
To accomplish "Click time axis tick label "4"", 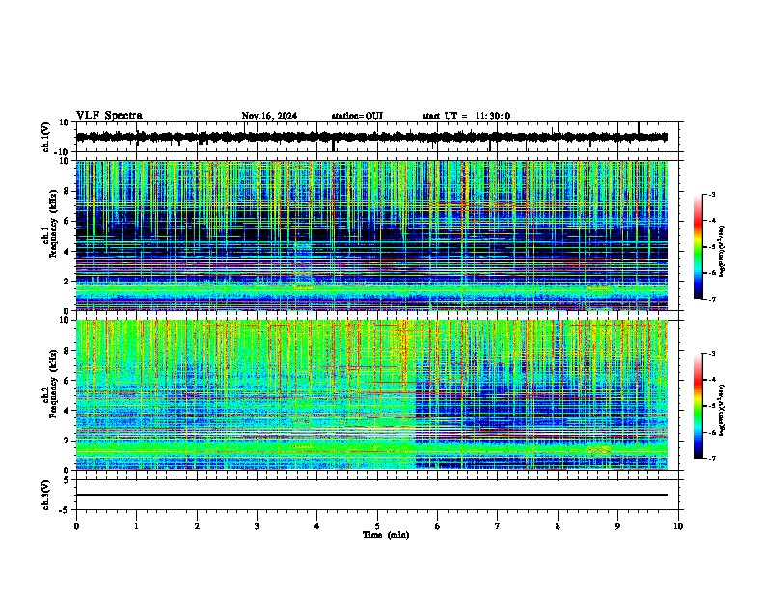I will coord(317,526).
